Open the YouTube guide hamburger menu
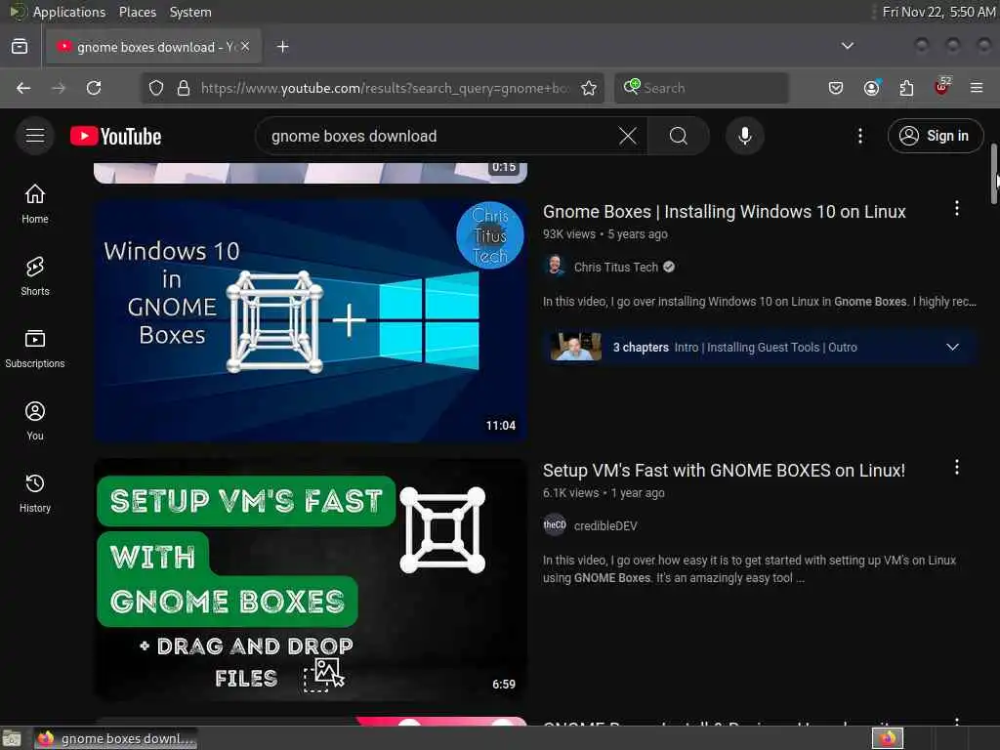The width and height of the screenshot is (1000, 750). 35,136
